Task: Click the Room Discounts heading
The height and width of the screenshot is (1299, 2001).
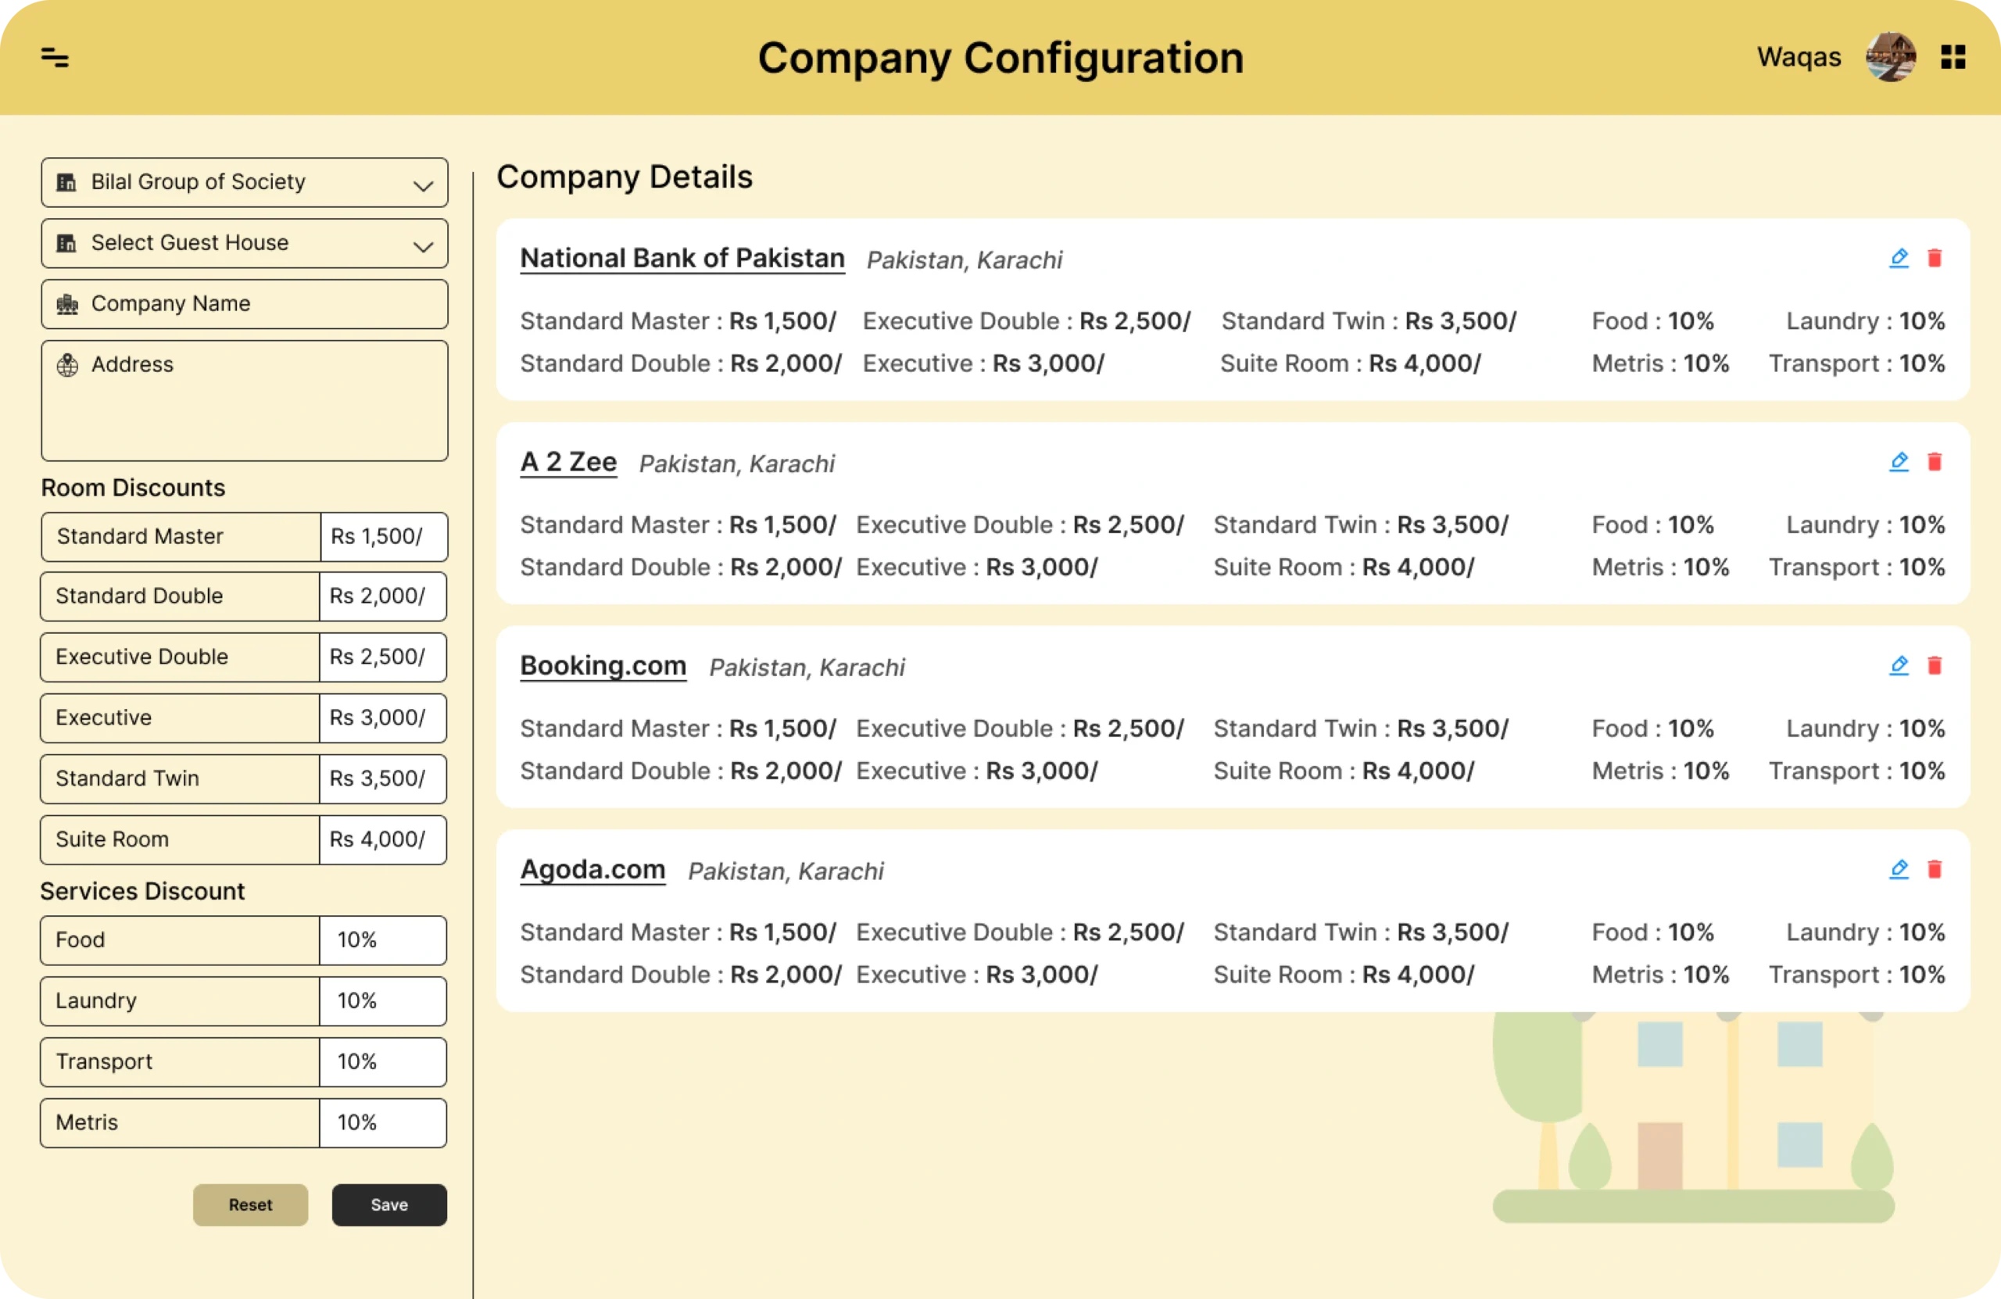Action: tap(133, 488)
